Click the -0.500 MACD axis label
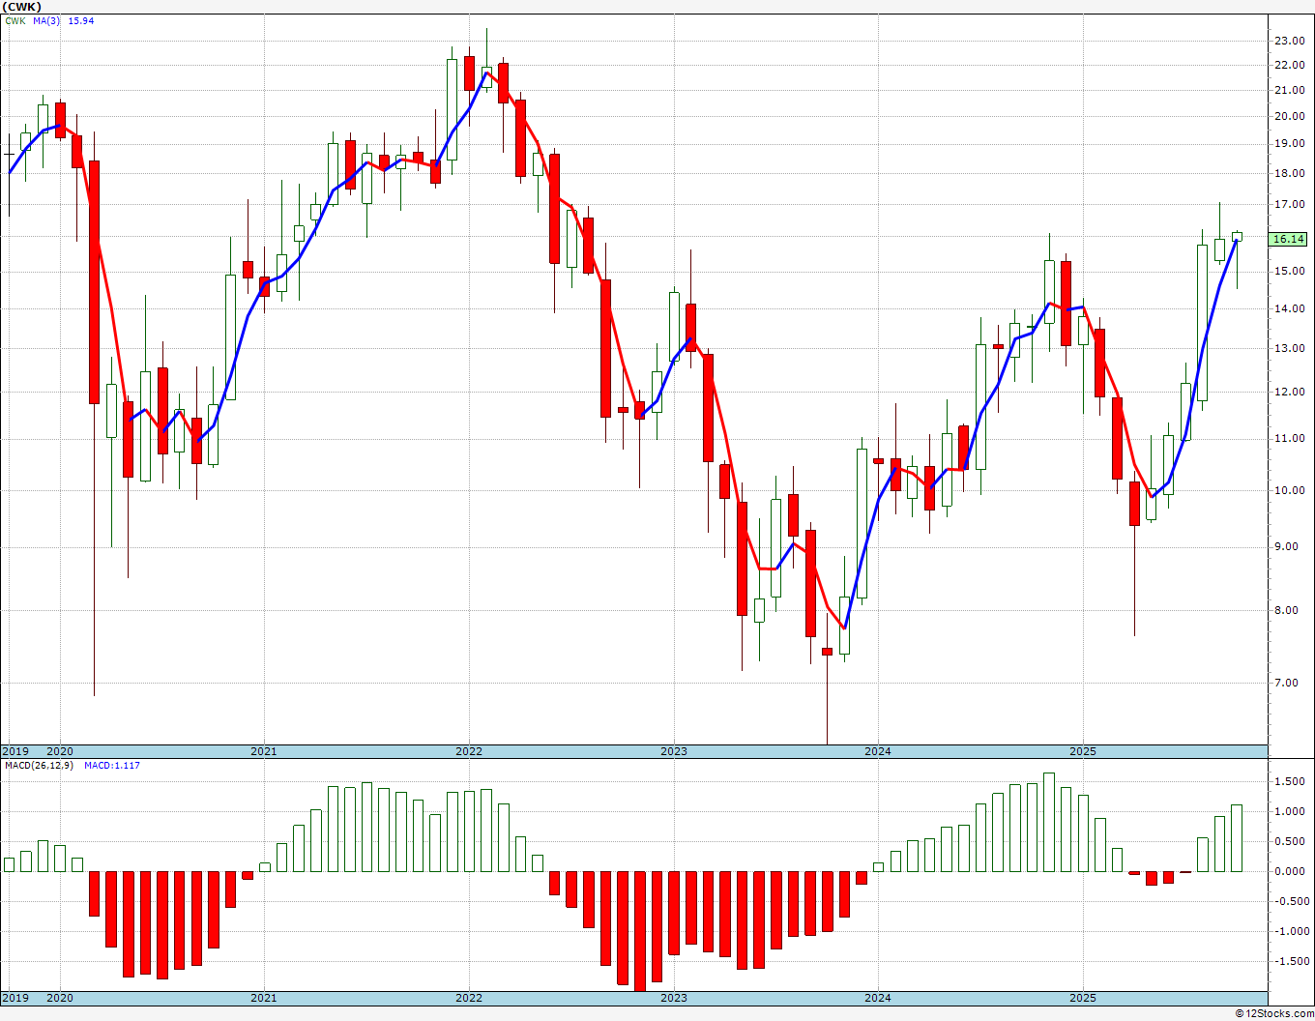Image resolution: width=1315 pixels, height=1021 pixels. pos(1290,901)
